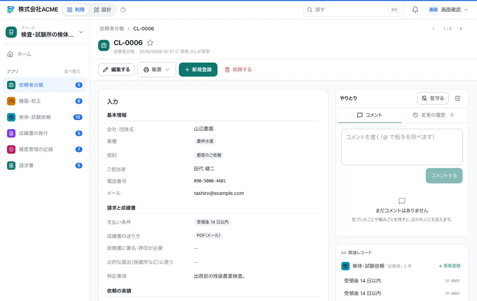Click the 機器・校正 gauge icon
477x301 pixels.
[x=11, y=101]
